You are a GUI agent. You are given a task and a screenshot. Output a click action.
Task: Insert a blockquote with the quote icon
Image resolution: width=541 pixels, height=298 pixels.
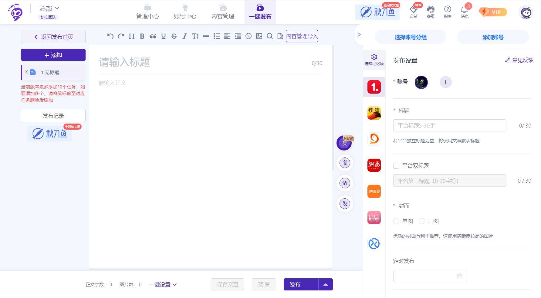pos(153,36)
